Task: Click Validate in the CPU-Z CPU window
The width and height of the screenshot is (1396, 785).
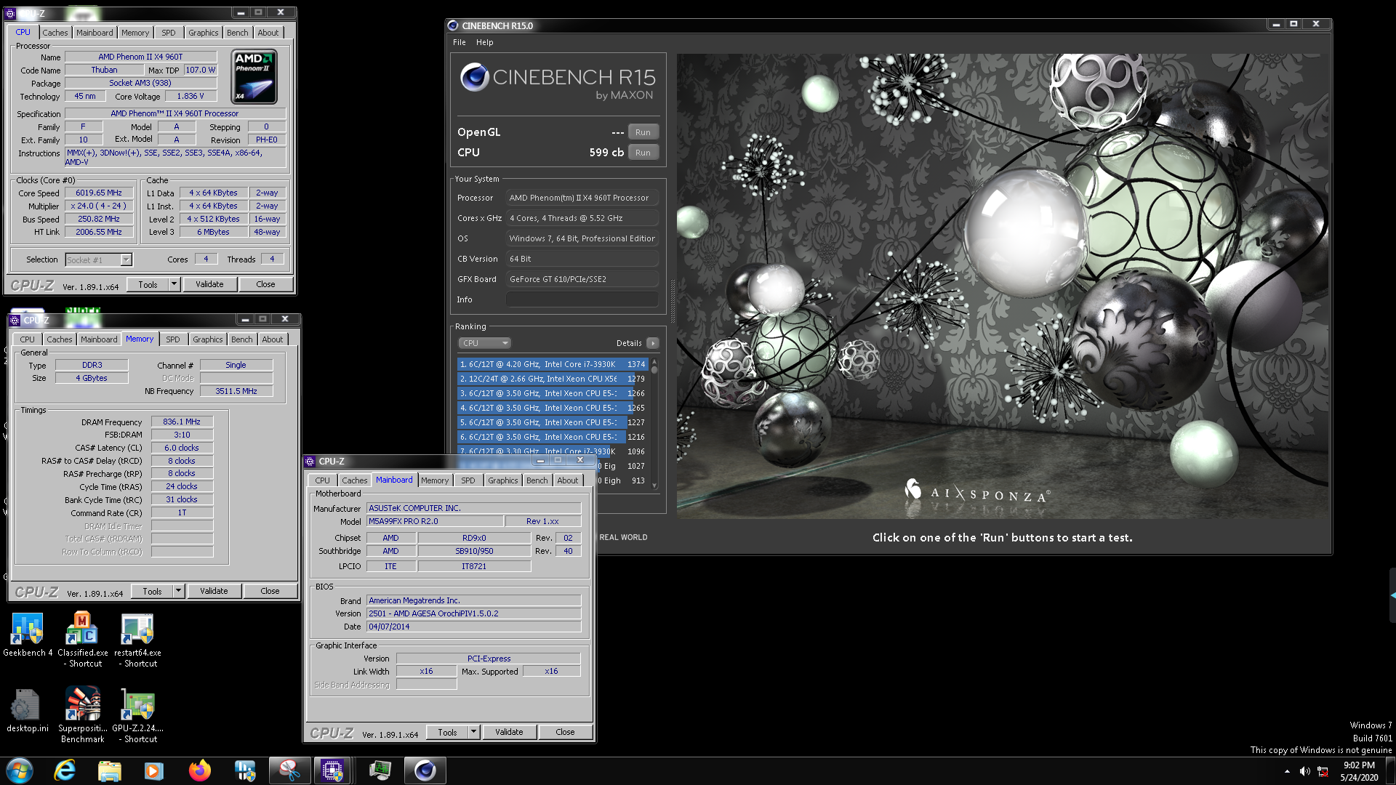Action: point(209,284)
